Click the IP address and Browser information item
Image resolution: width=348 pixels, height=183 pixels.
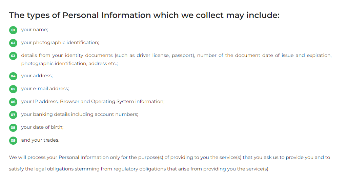click(x=93, y=102)
